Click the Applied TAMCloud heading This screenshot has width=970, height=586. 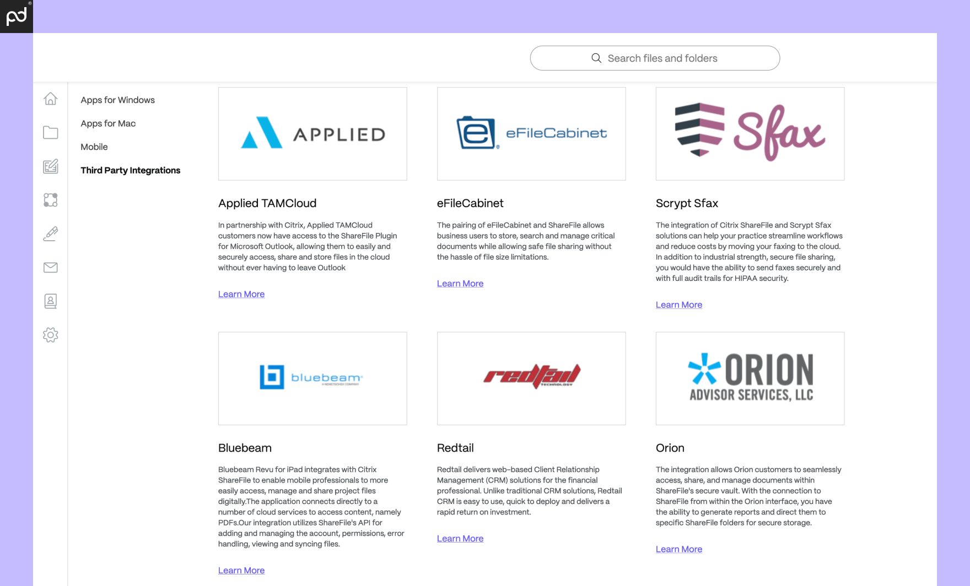click(267, 203)
